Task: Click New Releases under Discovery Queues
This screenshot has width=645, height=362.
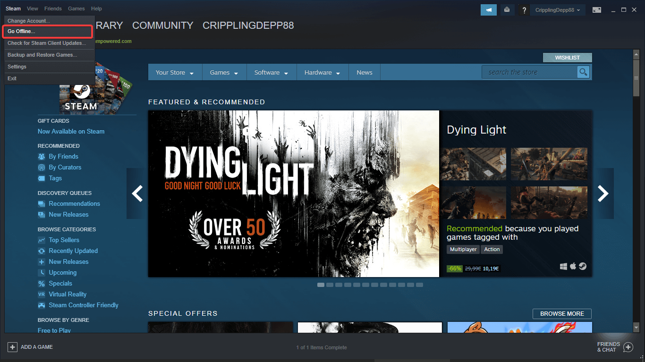Action: tap(68, 215)
